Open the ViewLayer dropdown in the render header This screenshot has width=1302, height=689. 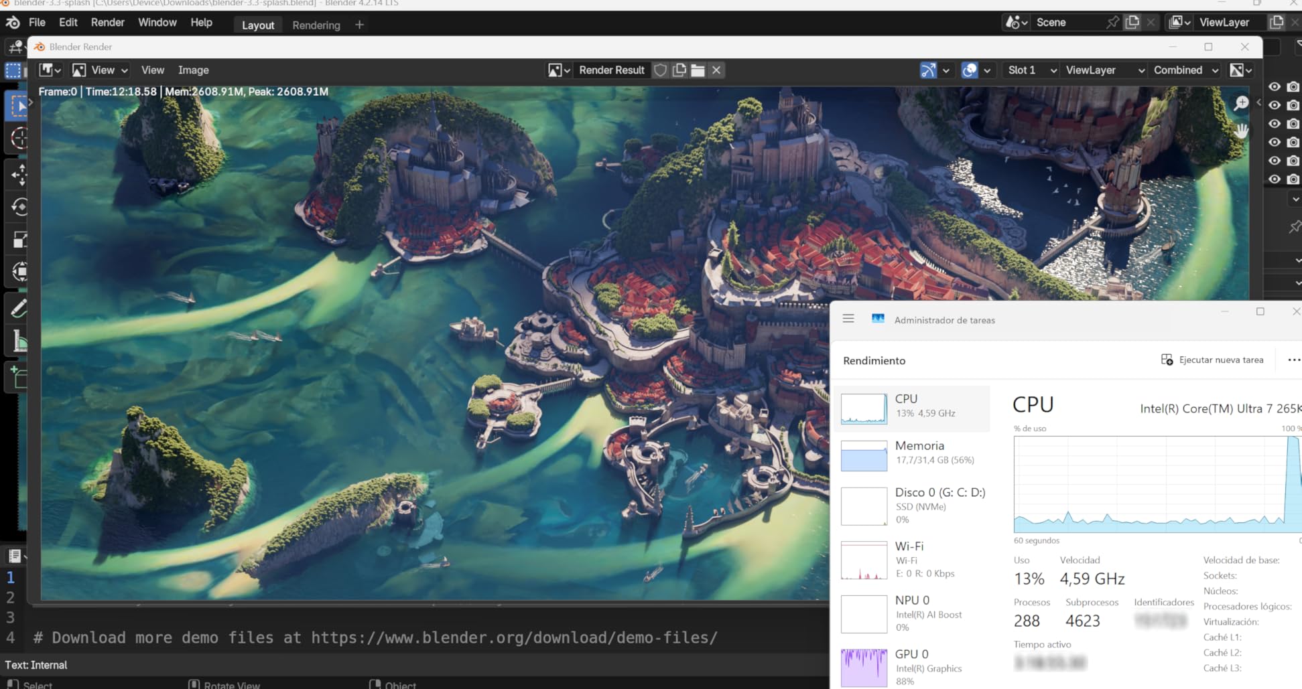1104,70
